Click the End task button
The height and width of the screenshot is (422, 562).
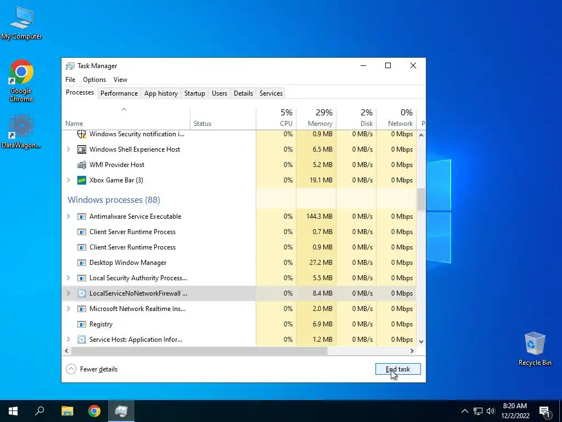point(398,369)
